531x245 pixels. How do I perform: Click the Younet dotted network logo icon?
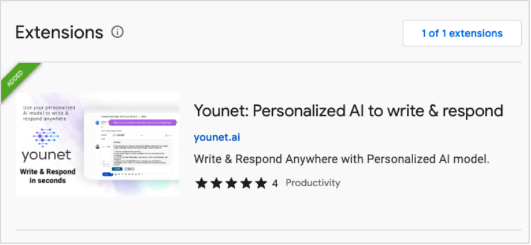[46, 137]
